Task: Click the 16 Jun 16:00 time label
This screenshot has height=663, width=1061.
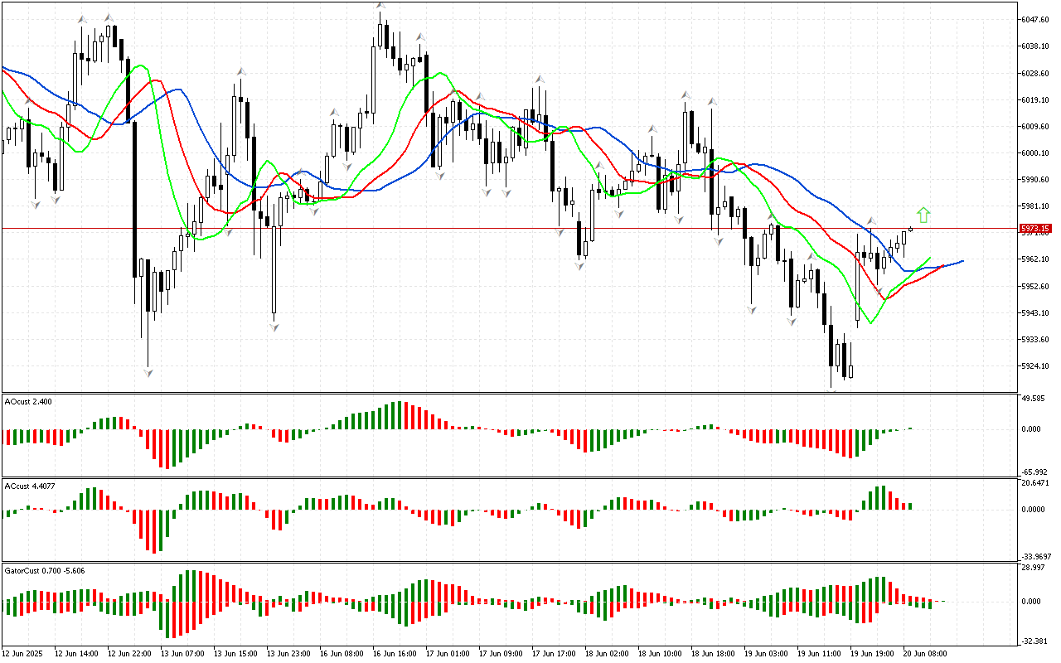Action: [x=395, y=654]
